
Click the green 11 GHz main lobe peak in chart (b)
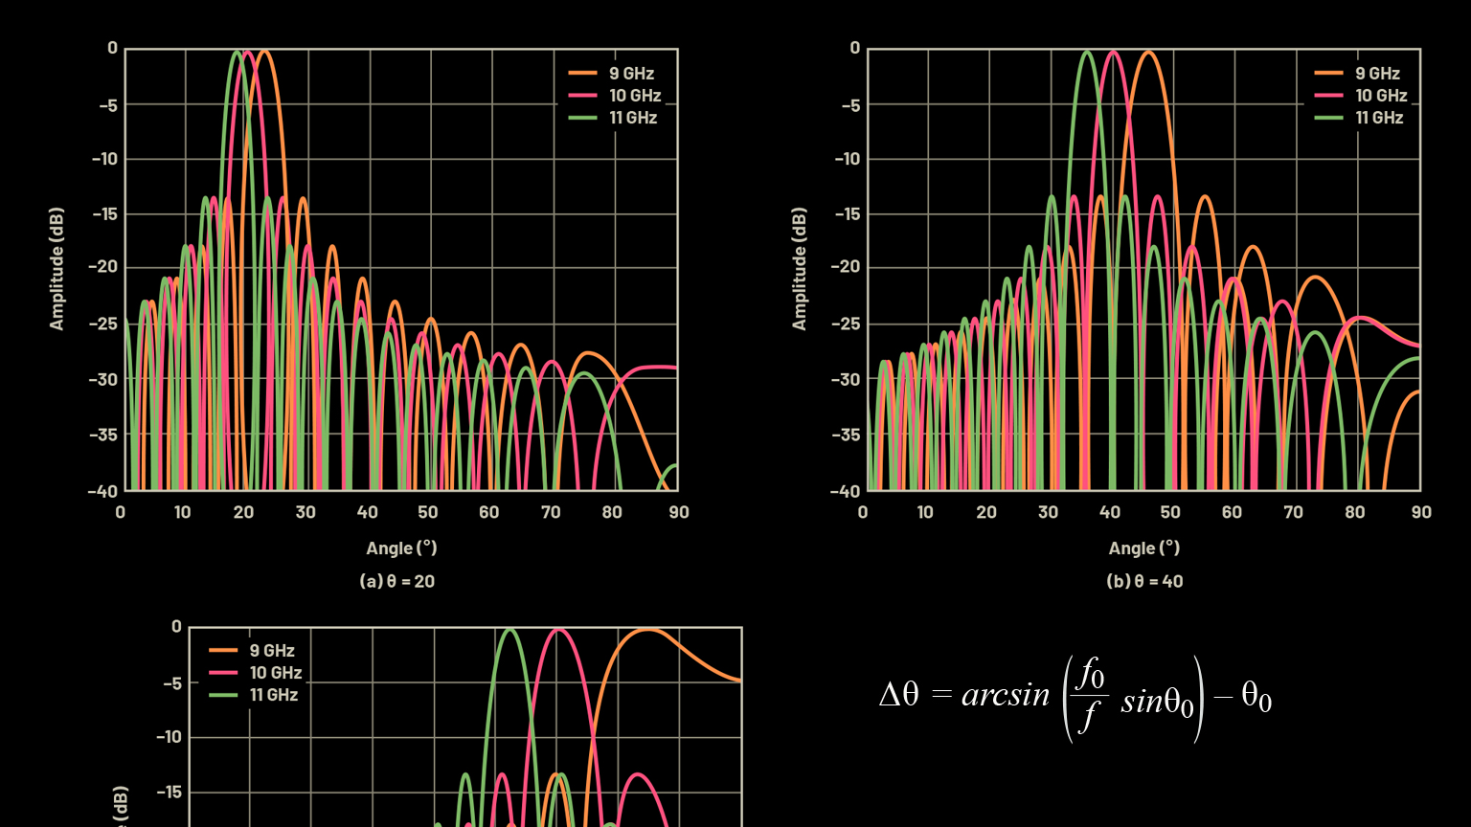[1087, 53]
